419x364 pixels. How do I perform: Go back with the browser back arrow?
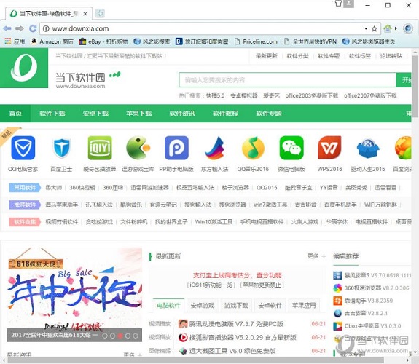pyautogui.click(x=7, y=28)
